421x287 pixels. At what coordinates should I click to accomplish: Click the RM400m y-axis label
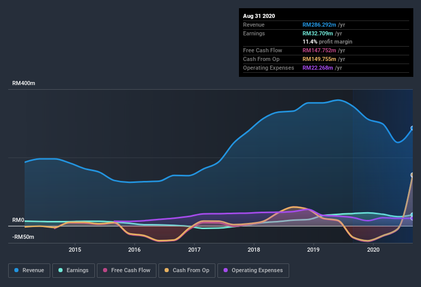click(24, 83)
